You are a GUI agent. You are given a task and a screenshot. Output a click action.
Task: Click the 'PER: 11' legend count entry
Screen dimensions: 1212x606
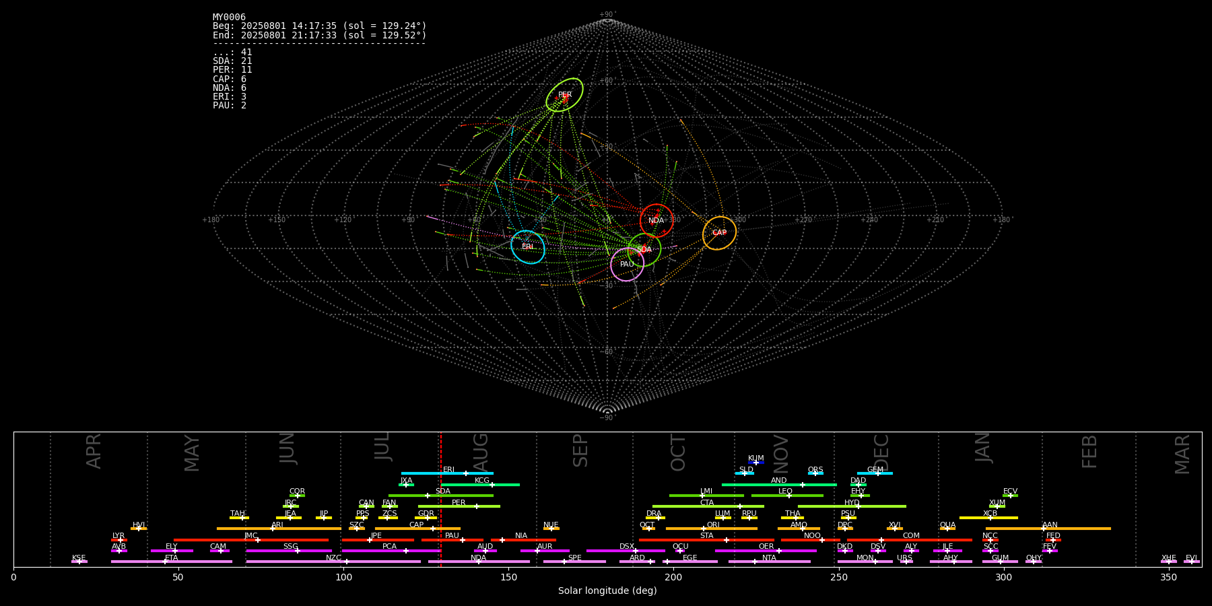point(232,70)
